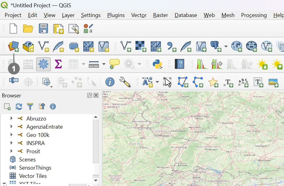This screenshot has width=284, height=186.
Task: Expand the Abruzzo tree item
Action: (x=12, y=118)
